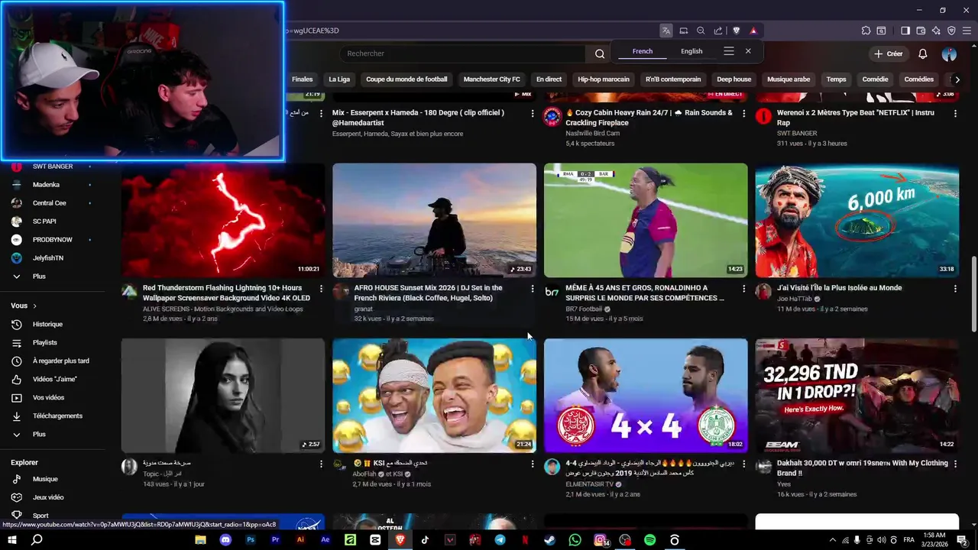Open Discord from the taskbar

[x=225, y=540]
